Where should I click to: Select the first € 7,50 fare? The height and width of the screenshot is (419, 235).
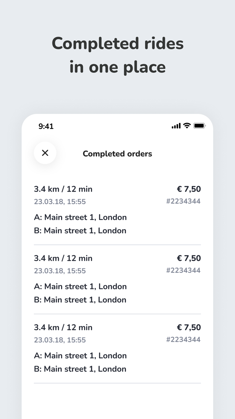pos(189,189)
